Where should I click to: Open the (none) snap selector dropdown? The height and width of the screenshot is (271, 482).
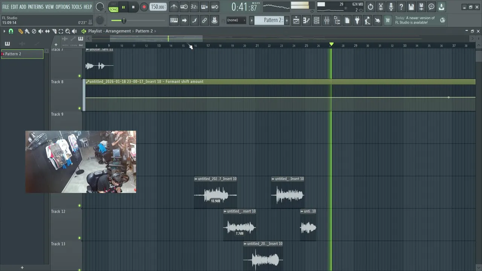coord(236,20)
